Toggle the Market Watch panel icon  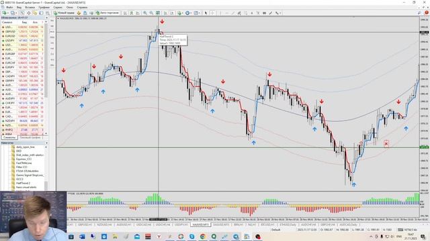click(22, 13)
